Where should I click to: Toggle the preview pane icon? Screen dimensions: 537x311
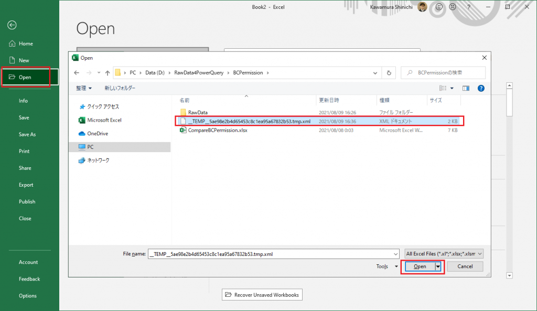pos(466,89)
